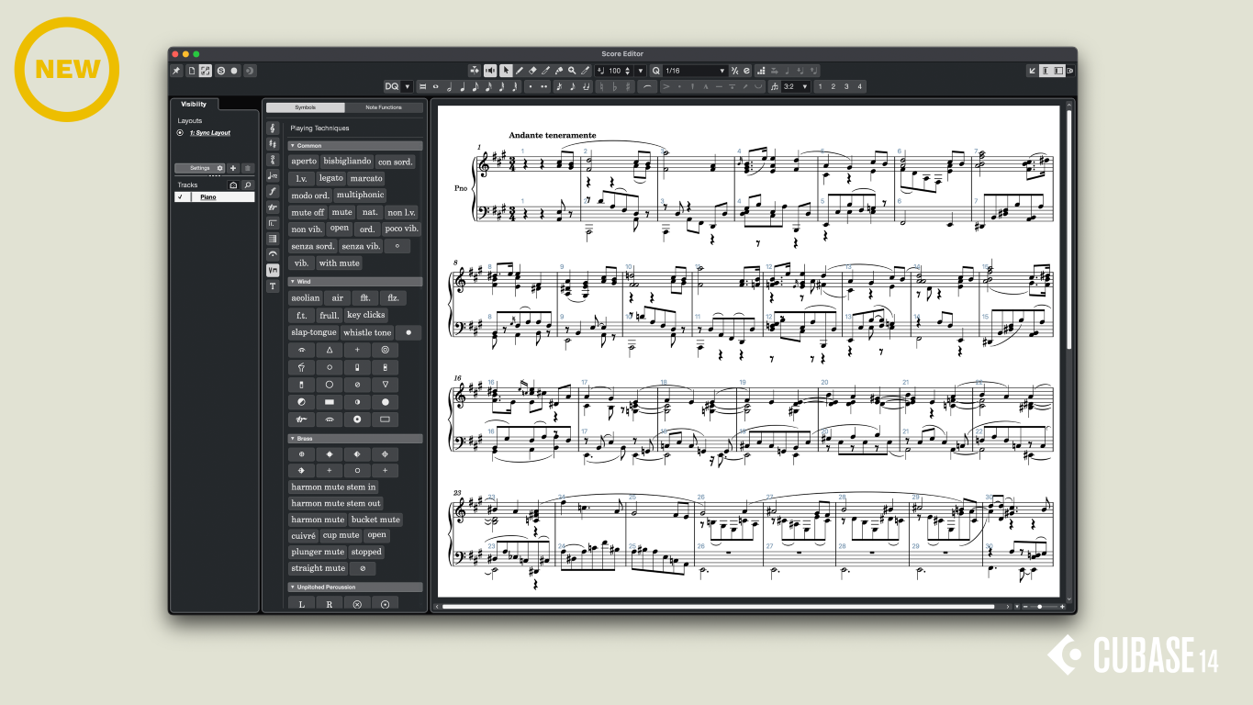This screenshot has width=1253, height=705.
Task: Select the Zoom magnifier tool
Action: click(572, 71)
